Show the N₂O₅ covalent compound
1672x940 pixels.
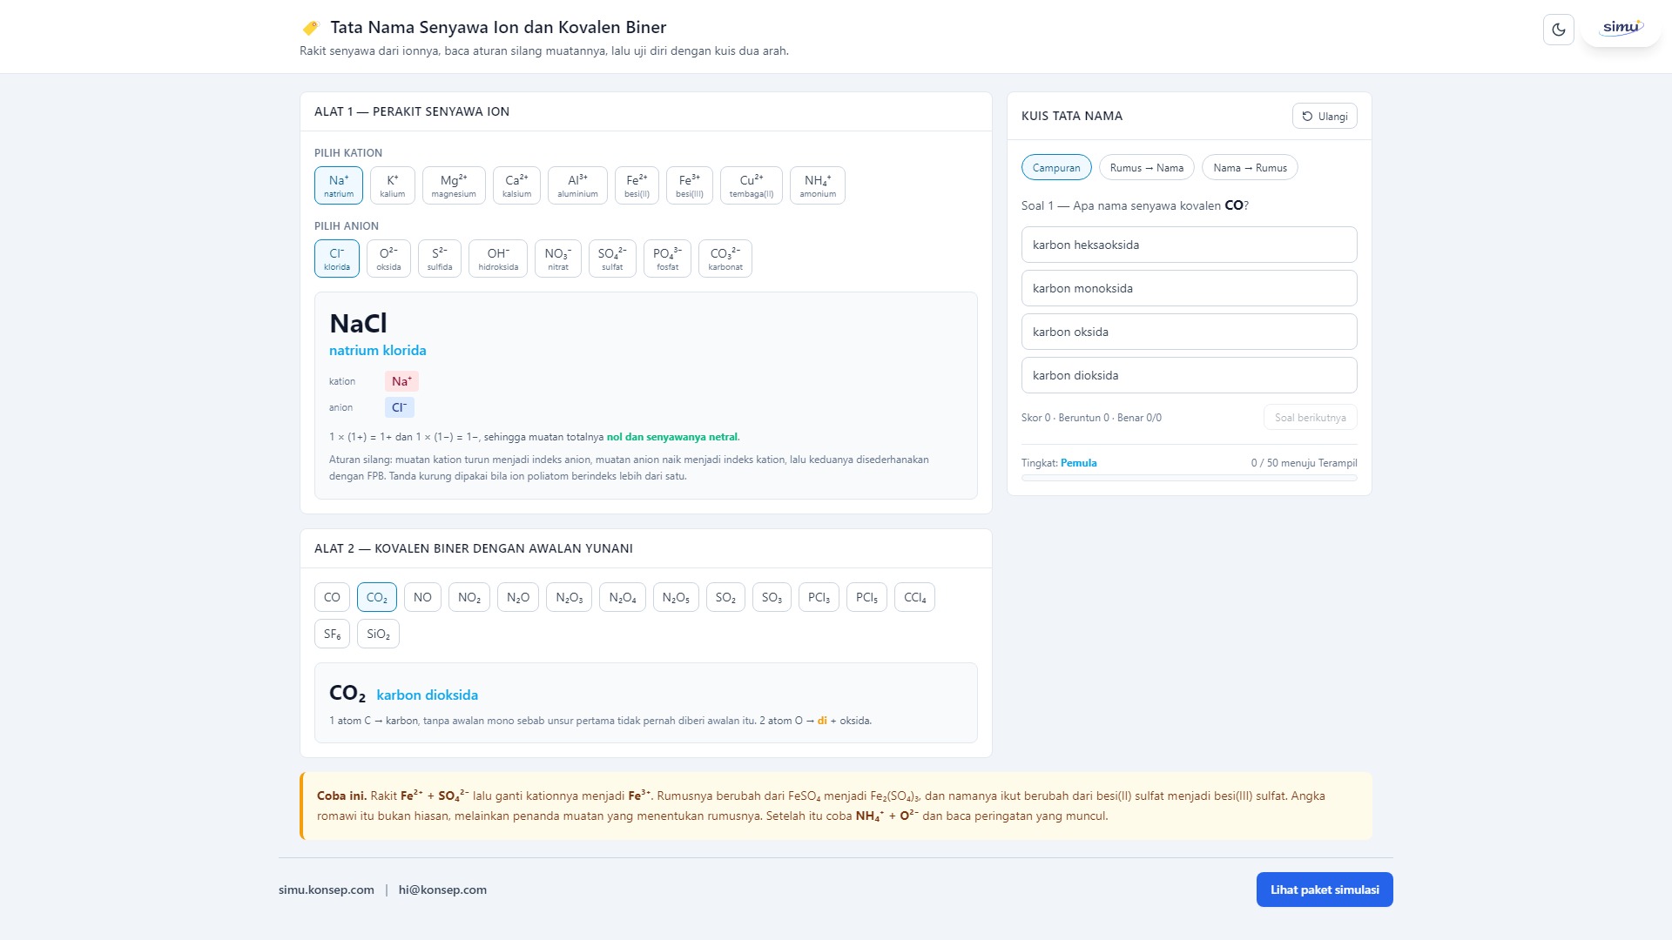[675, 598]
